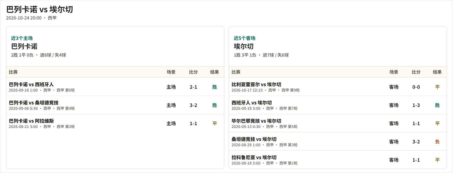Click score 1-1 for 毕尔巴鄂竞技 vs 埃尔切
This screenshot has width=453, height=173.
coord(416,123)
